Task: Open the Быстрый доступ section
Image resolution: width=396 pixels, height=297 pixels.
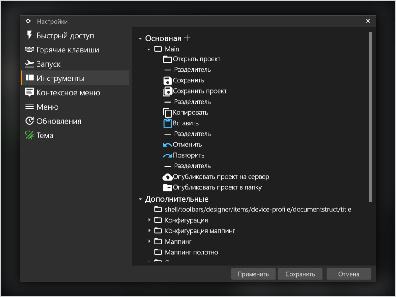Action: [65, 35]
